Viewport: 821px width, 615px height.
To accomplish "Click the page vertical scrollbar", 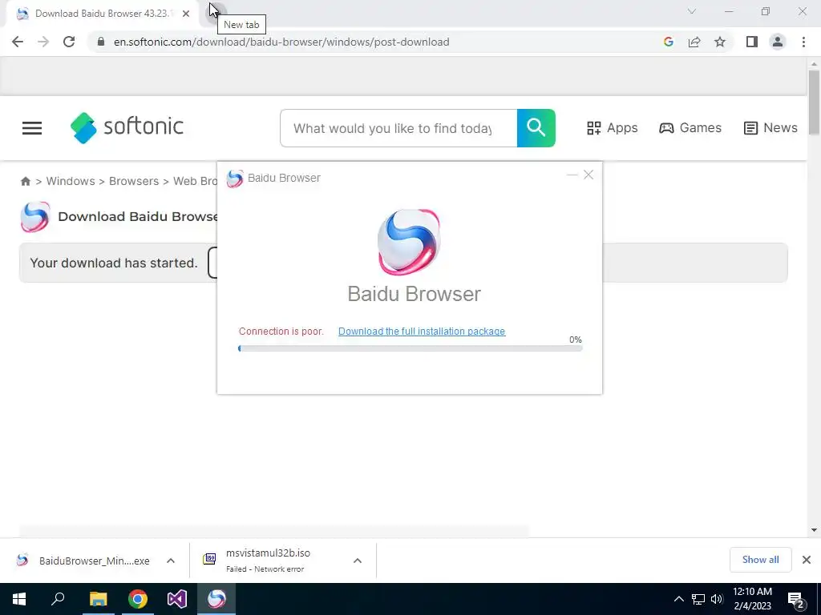I will [814, 102].
